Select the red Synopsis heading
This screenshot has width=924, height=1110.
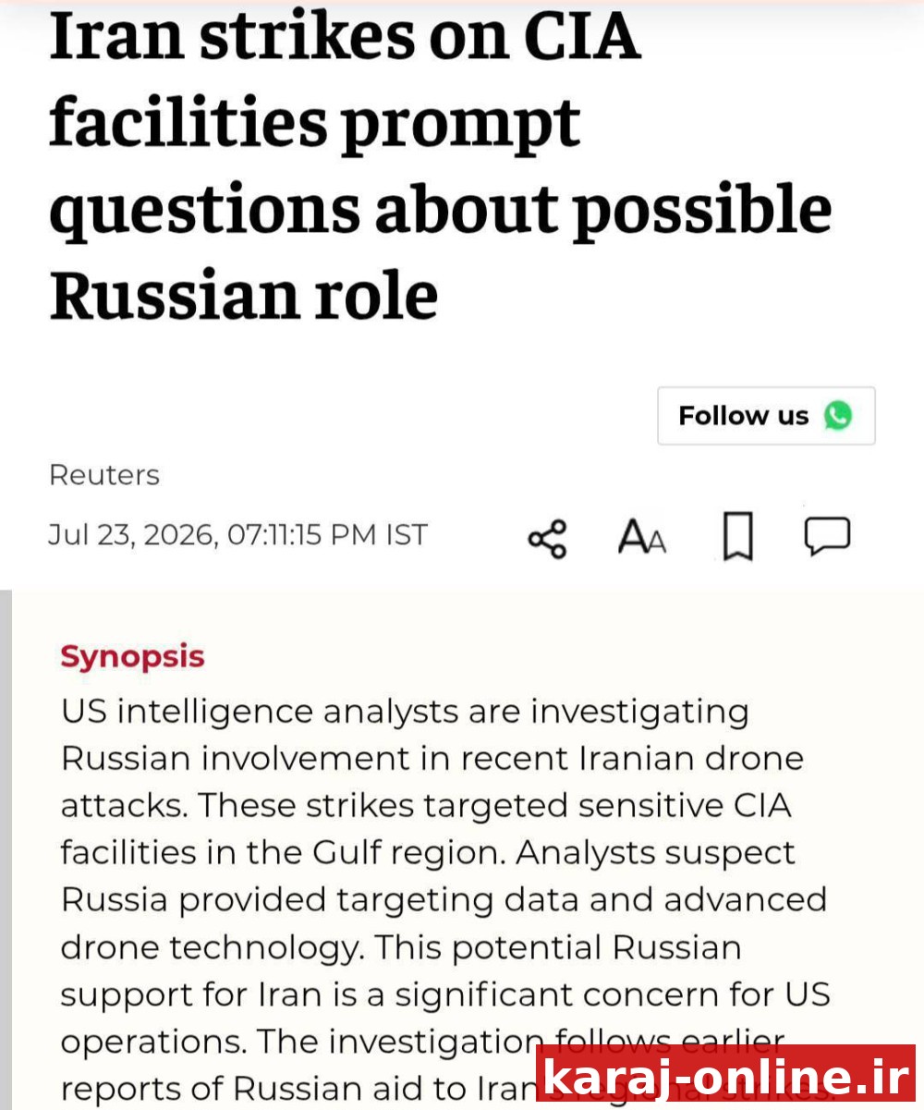(132, 657)
